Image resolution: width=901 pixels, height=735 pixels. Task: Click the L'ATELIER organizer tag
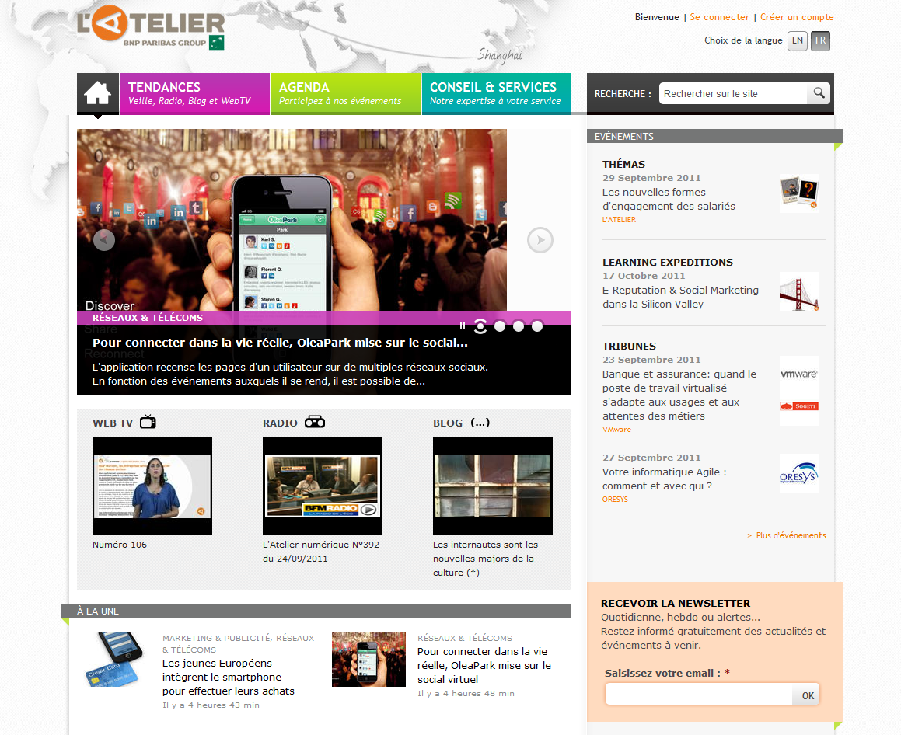click(619, 219)
